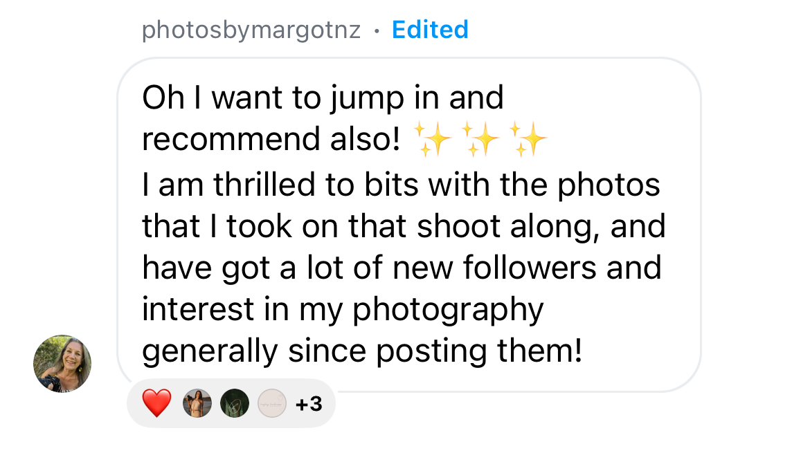
Task: Open the photosbymargotnz profile
Action: (251, 30)
